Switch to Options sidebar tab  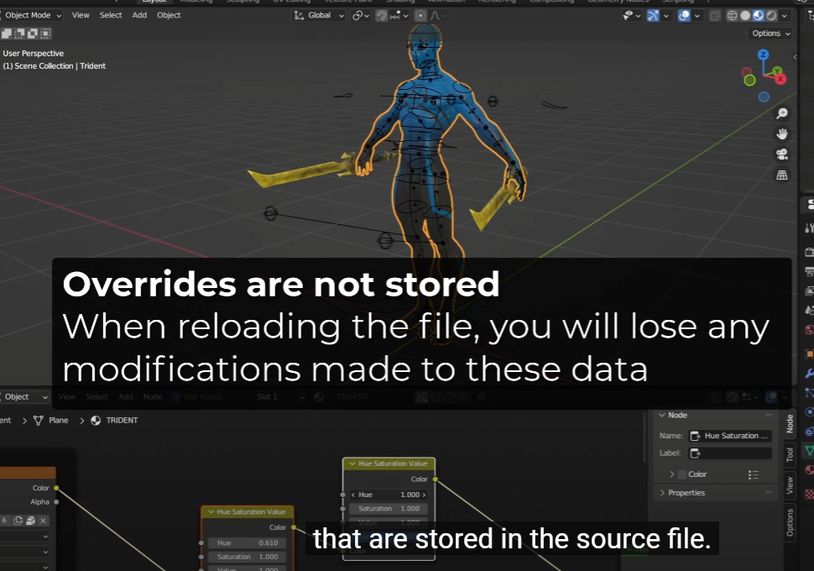(x=790, y=522)
